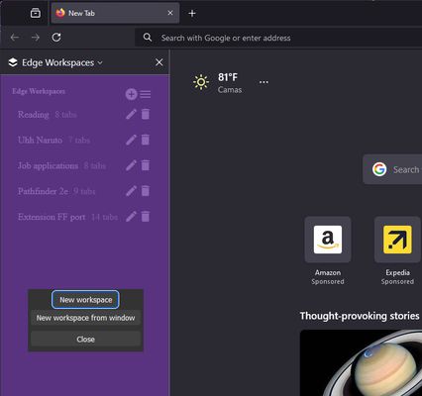Click the magnifier icon in address bar

[x=148, y=38]
